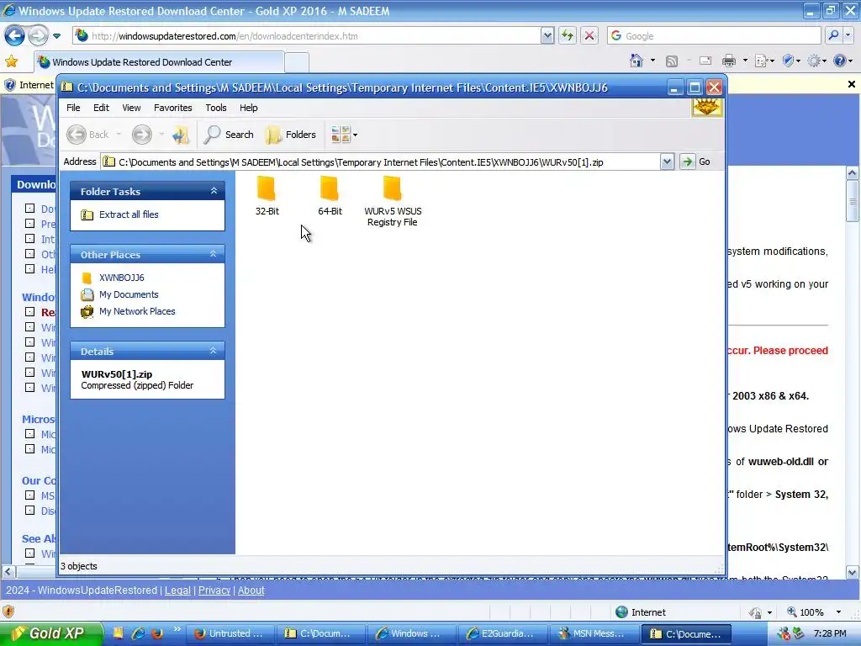Click Internet Explorer quick launch icon
This screenshot has width=861, height=646.
pyautogui.click(x=138, y=633)
